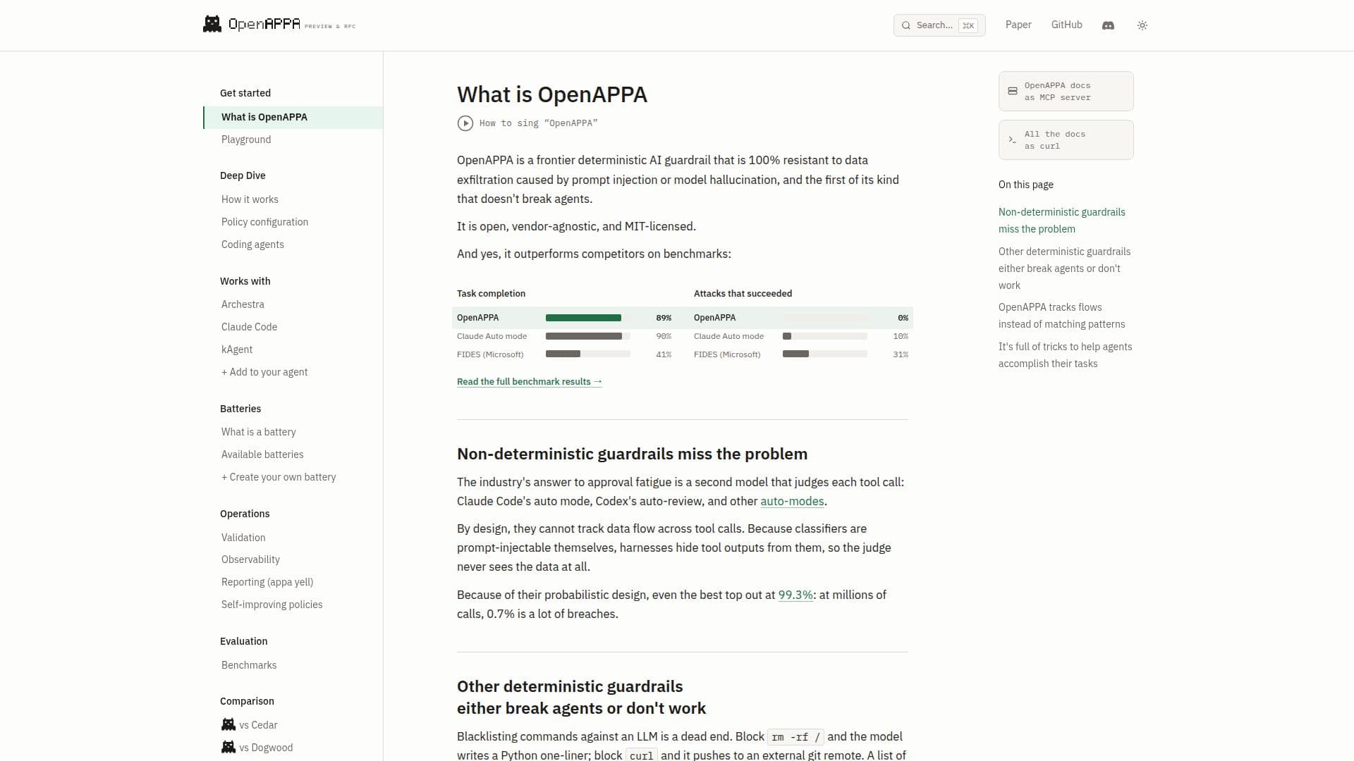Open Archestra integration page
Viewport: 1354px width, 761px height.
click(x=243, y=304)
